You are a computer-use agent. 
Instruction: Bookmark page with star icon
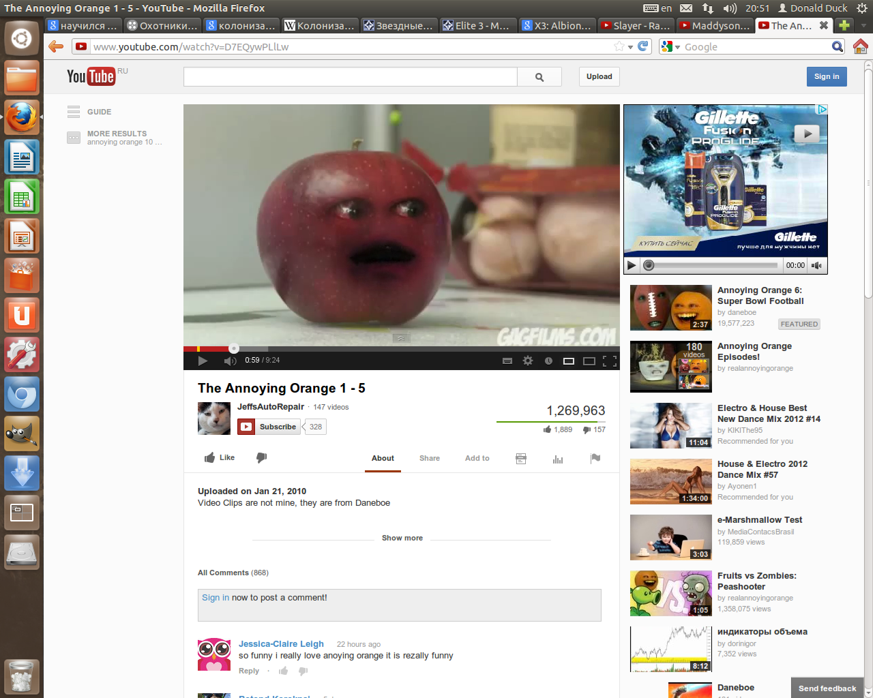[x=619, y=46]
